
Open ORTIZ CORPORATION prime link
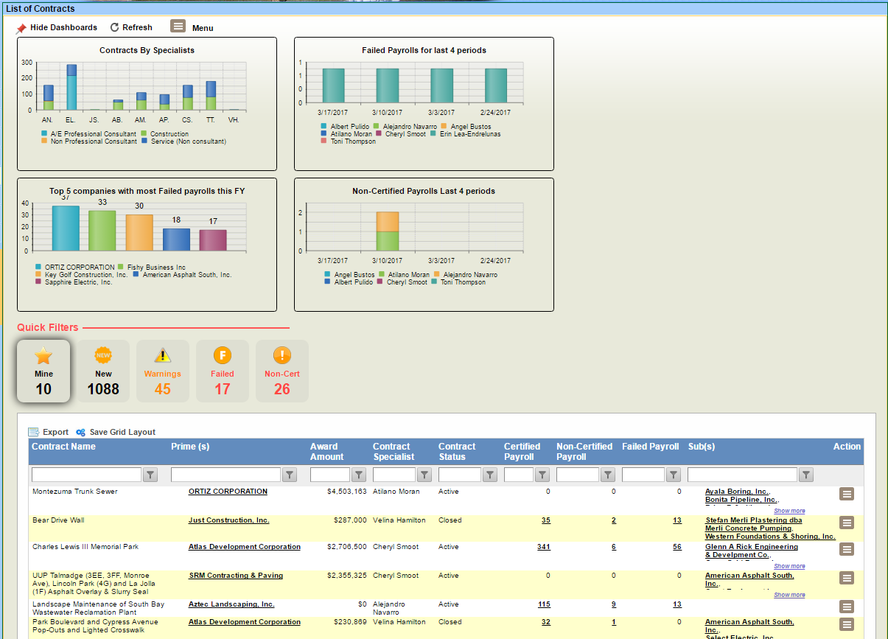tap(228, 492)
